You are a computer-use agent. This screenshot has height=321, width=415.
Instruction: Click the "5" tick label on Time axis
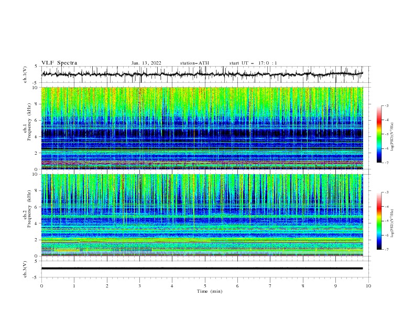[x=205, y=286]
